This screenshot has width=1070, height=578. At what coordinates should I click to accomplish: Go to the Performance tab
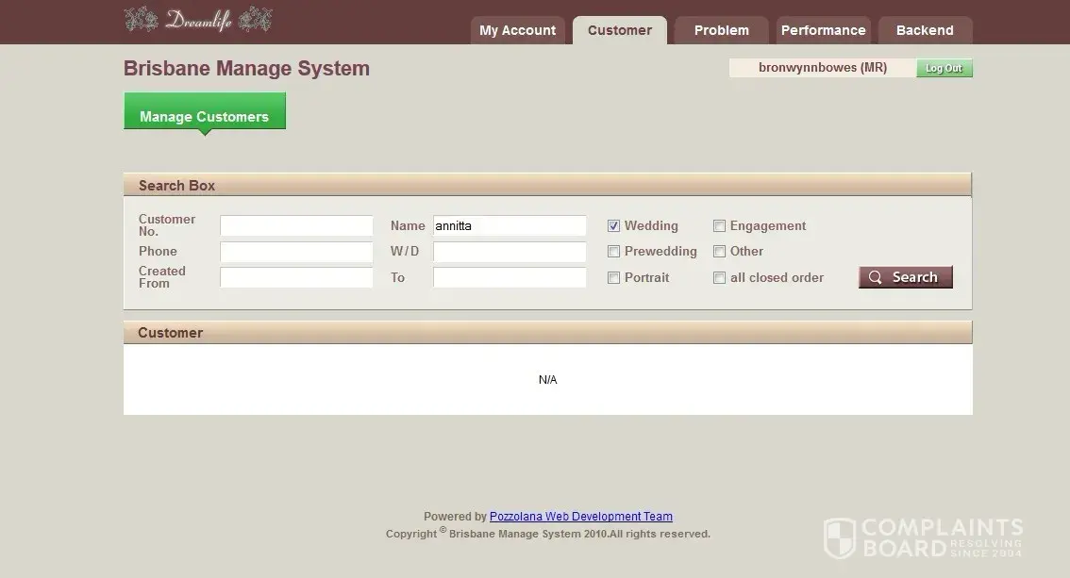pyautogui.click(x=823, y=30)
